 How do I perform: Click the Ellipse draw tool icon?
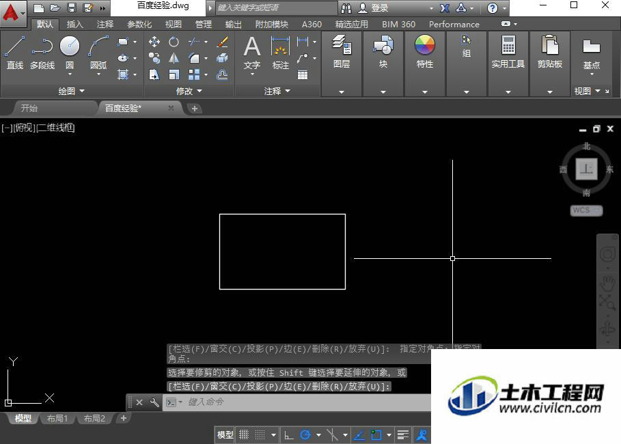pos(123,58)
